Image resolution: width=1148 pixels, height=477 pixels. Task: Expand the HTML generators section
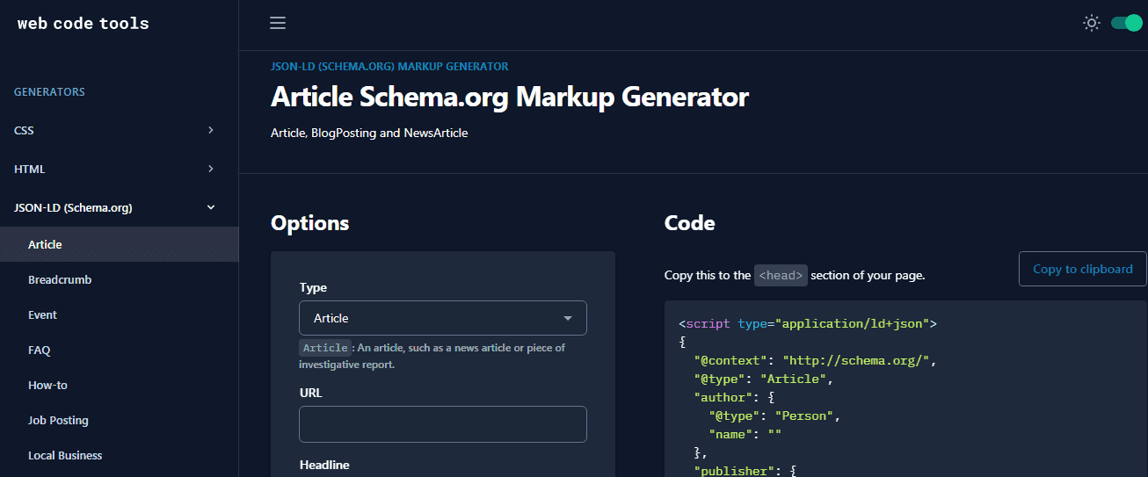[119, 169]
